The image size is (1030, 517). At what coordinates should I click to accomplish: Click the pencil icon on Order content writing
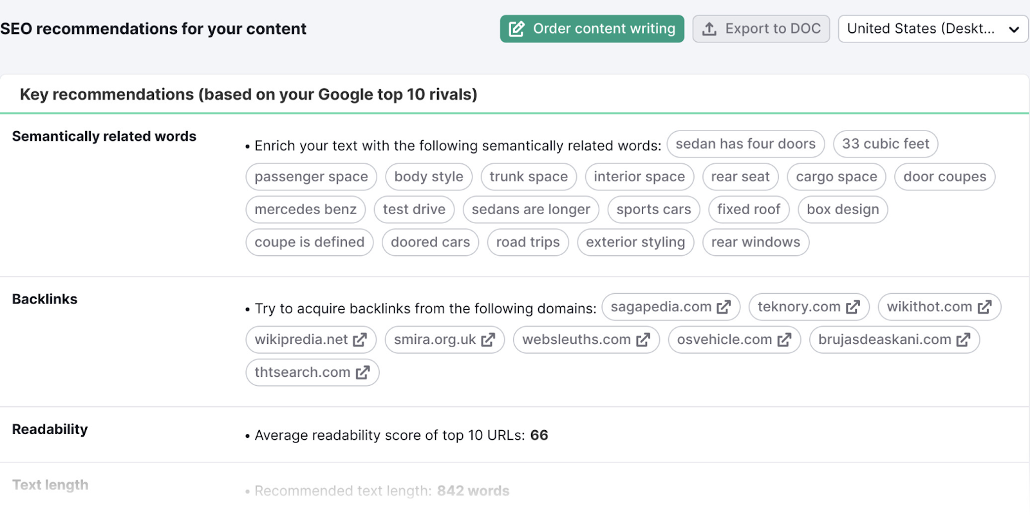(516, 29)
